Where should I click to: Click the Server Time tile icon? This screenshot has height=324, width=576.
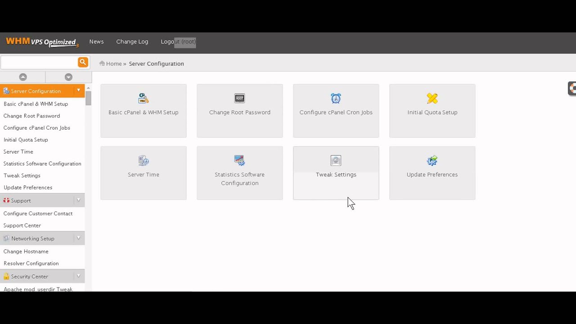144,160
